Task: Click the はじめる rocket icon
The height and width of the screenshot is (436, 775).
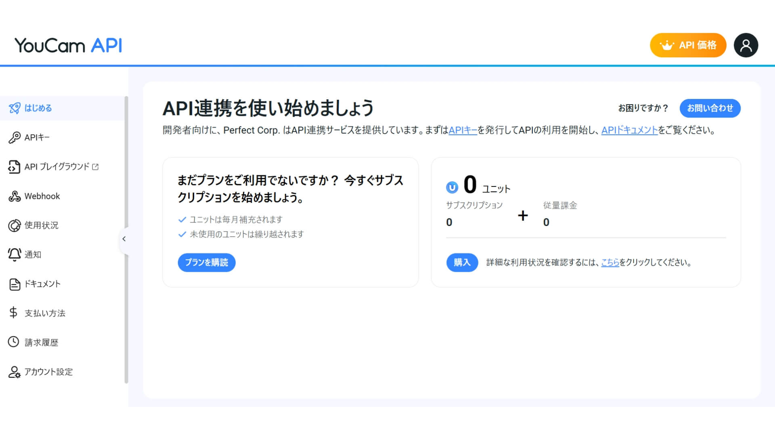Action: (x=15, y=108)
